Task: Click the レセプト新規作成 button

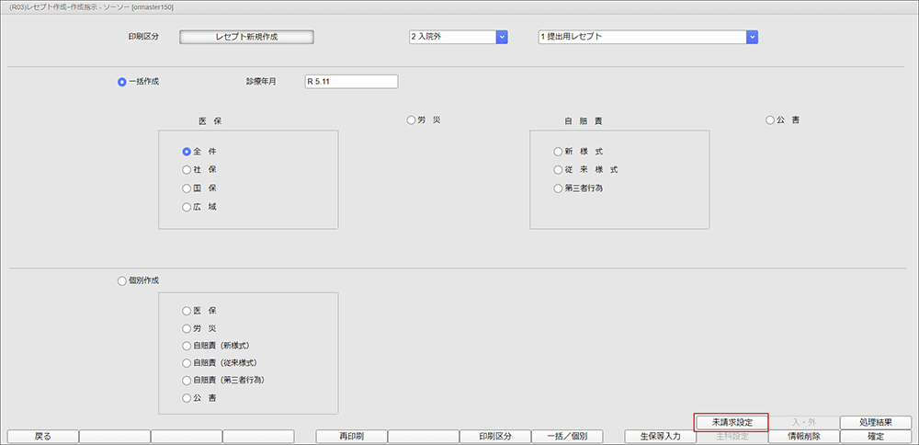Action: tap(246, 37)
